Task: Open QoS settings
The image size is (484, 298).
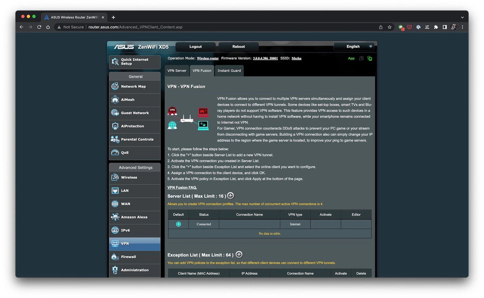Action: (x=135, y=153)
